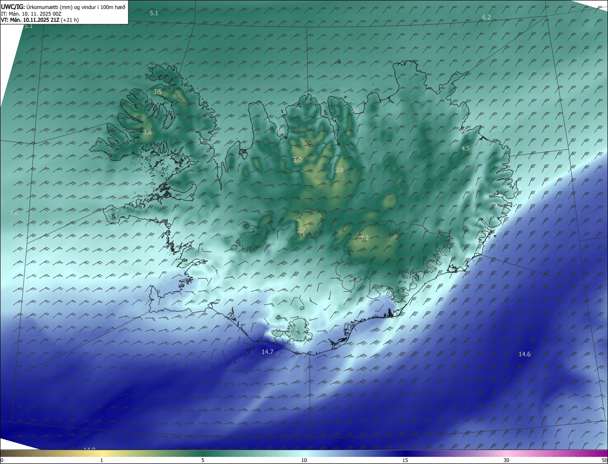Click the 3.2 value label on the glacier
Viewport: 608px width, 464px height.
point(364,238)
